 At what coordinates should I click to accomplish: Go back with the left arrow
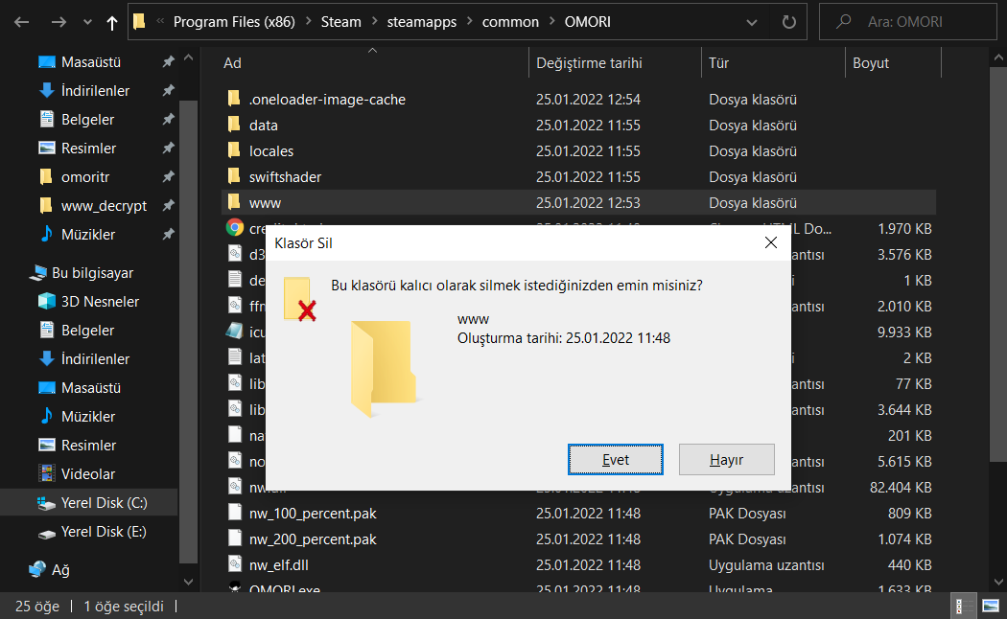22,22
